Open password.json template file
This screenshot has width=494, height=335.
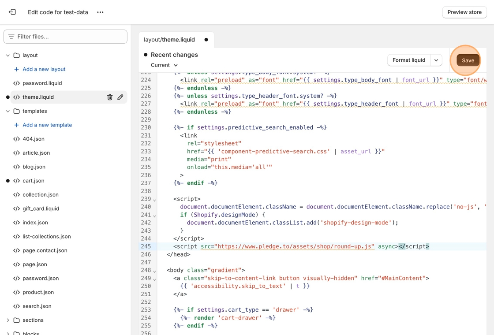click(x=41, y=278)
